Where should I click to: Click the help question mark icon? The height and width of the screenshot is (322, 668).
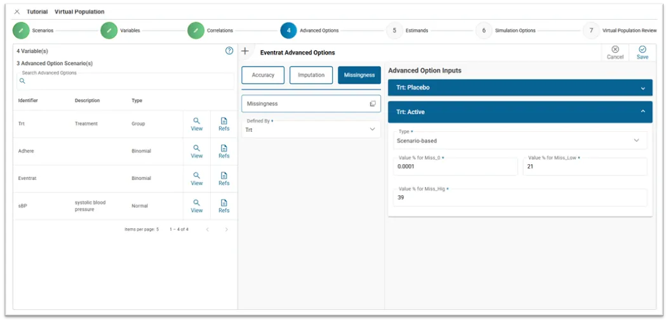click(x=229, y=51)
